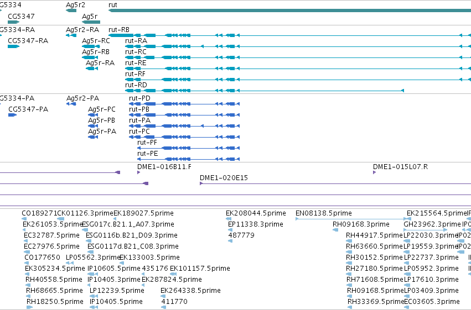Click the Ag5r2 gene label
Viewport: 471px width, 310px height.
(x=75, y=5)
